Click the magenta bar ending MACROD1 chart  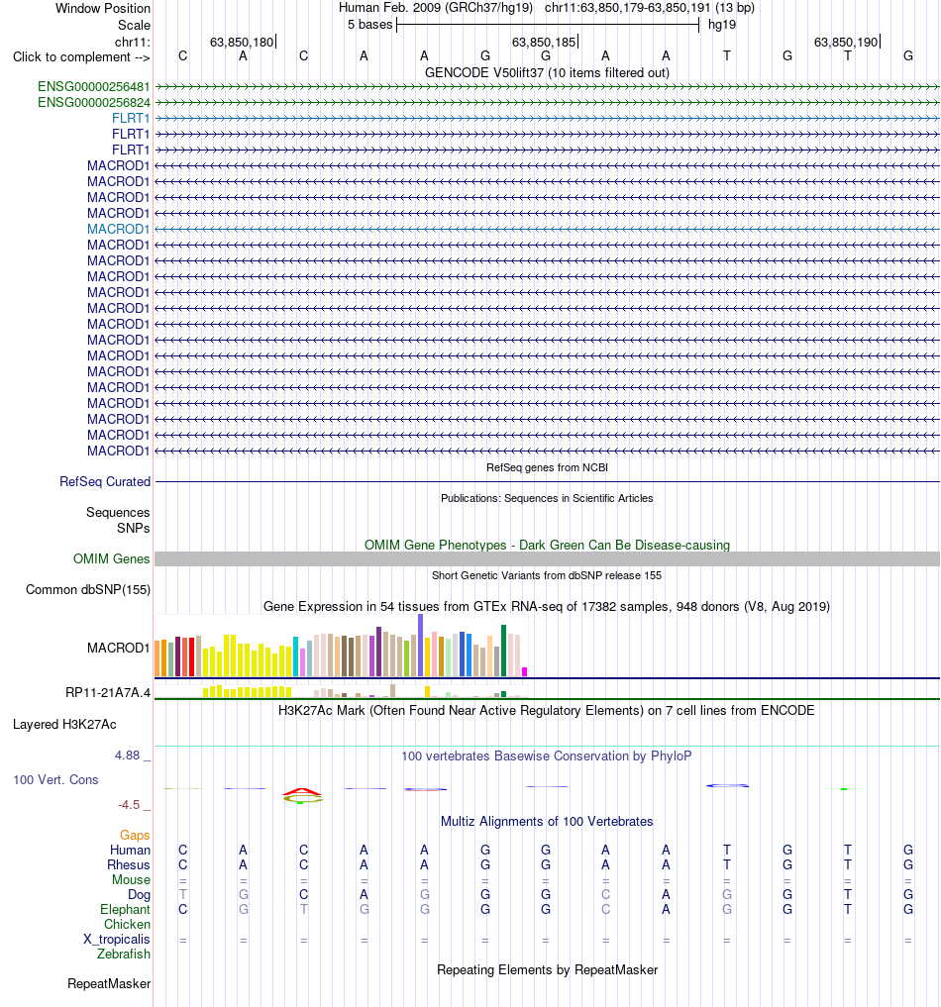525,671
